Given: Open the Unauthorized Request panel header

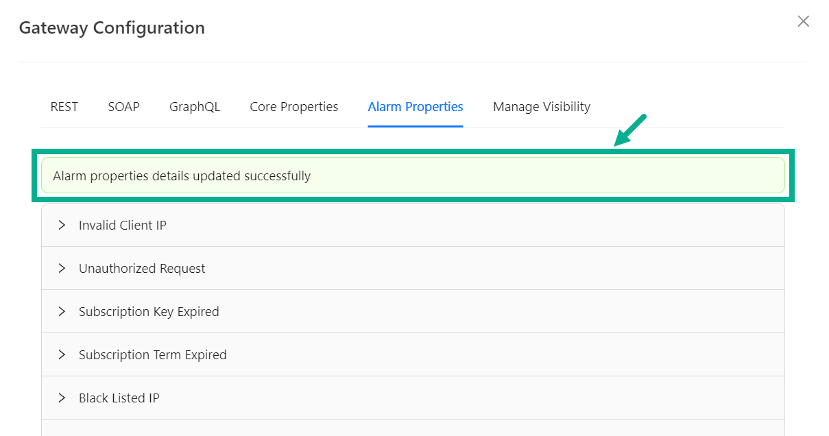Looking at the screenshot, I should [x=142, y=268].
